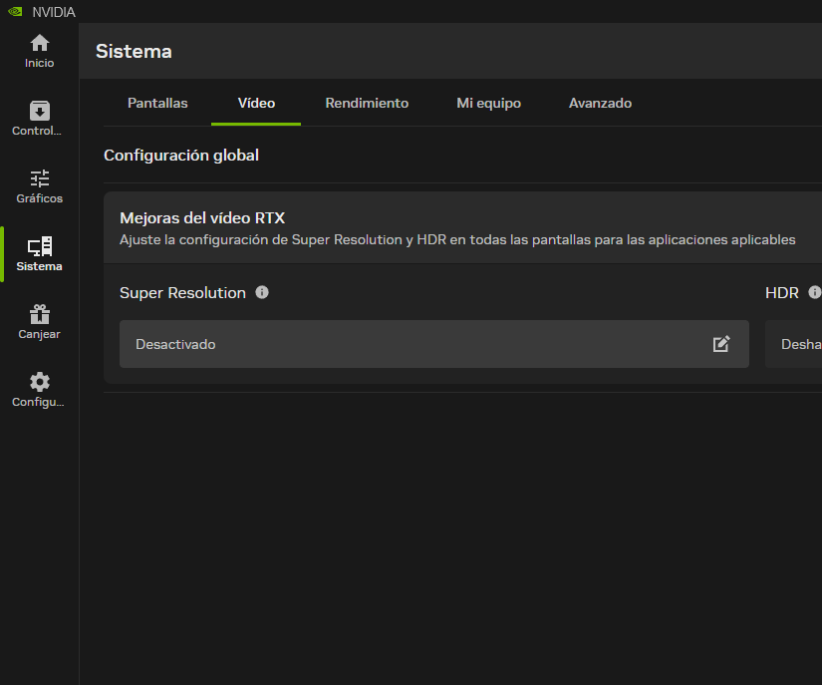Switch to Mi equipo tab

pyautogui.click(x=488, y=104)
